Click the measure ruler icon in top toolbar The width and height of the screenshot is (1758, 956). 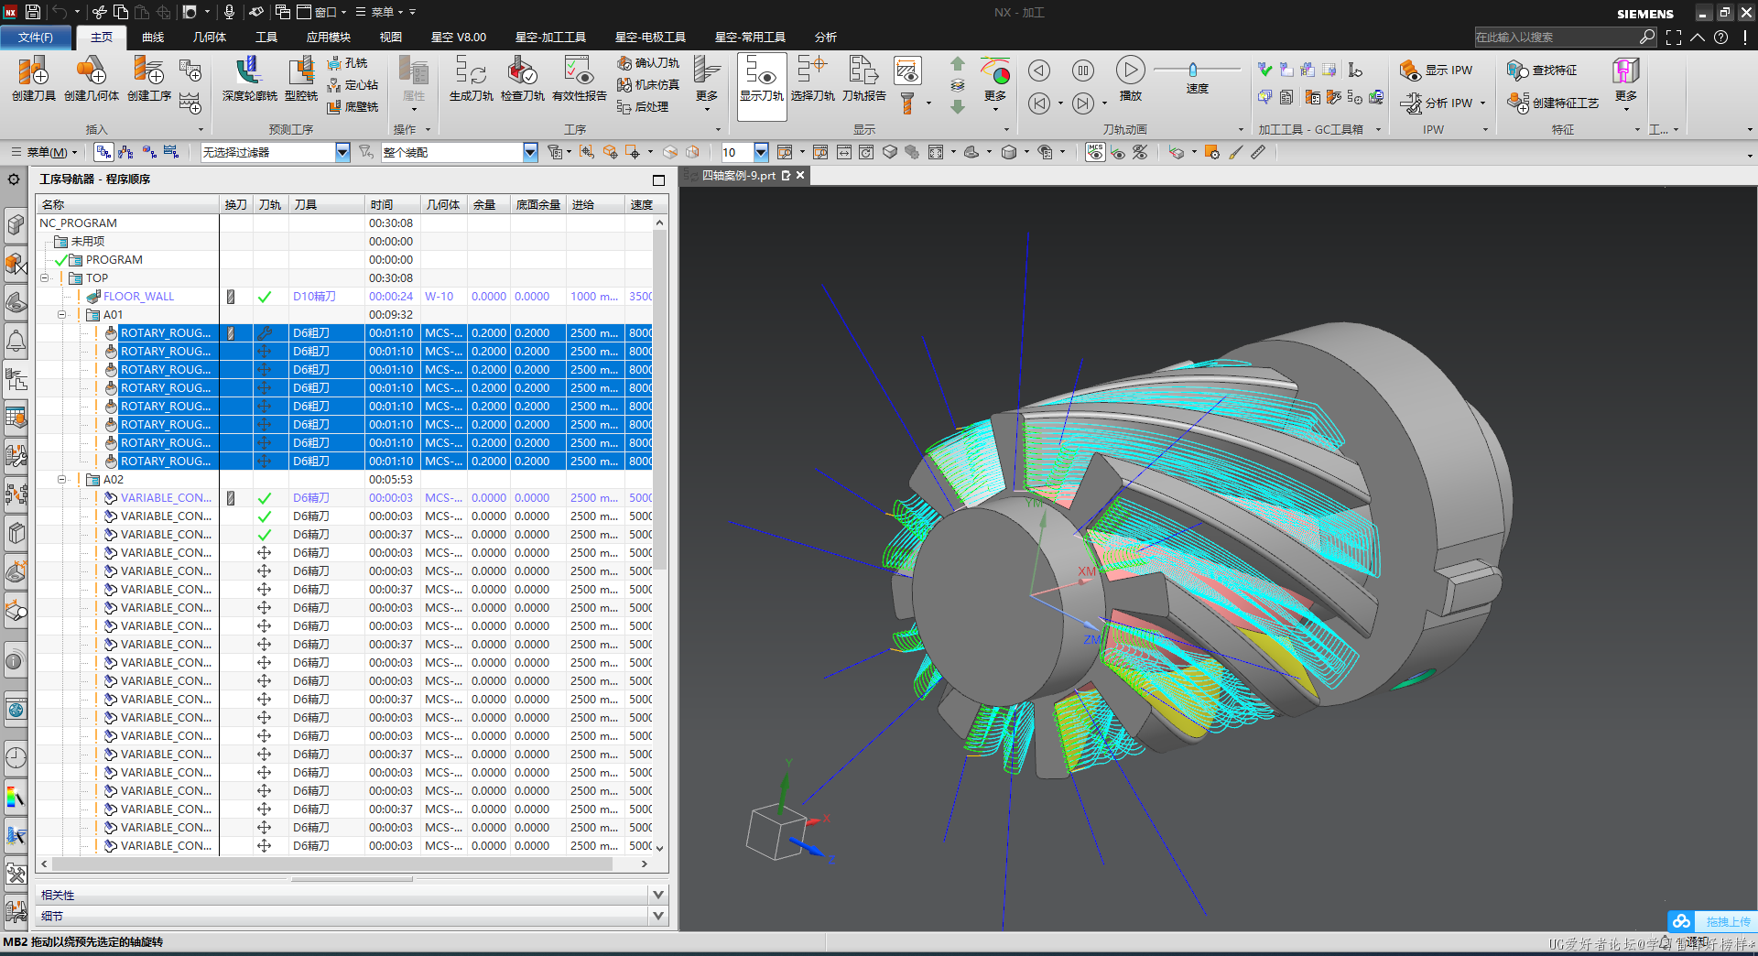click(x=1258, y=152)
